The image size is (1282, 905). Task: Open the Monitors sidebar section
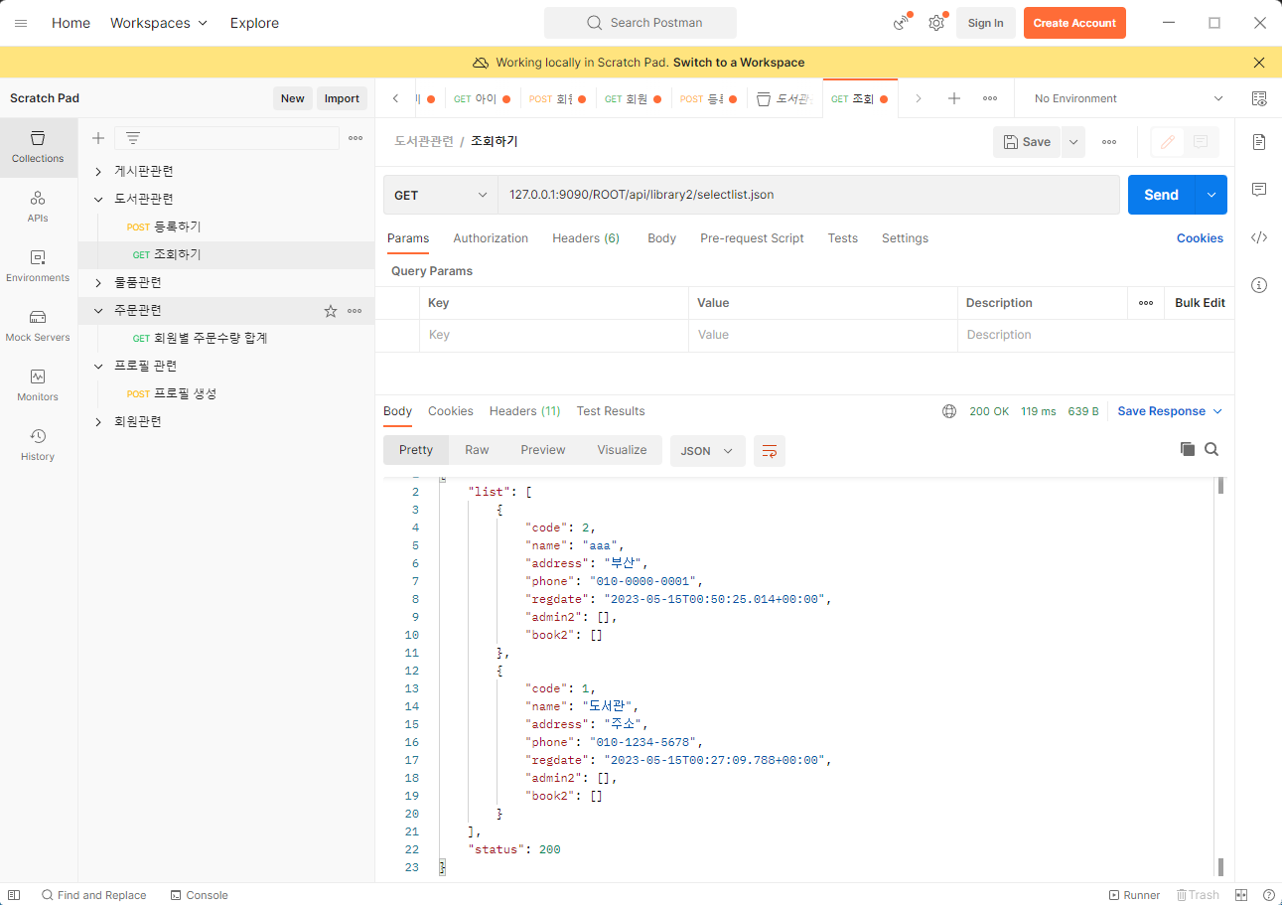[x=38, y=385]
